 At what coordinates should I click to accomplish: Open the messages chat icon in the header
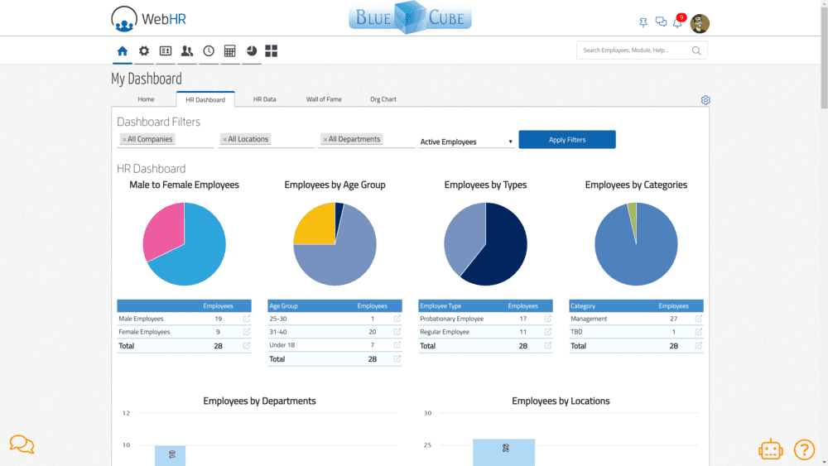[x=661, y=22]
